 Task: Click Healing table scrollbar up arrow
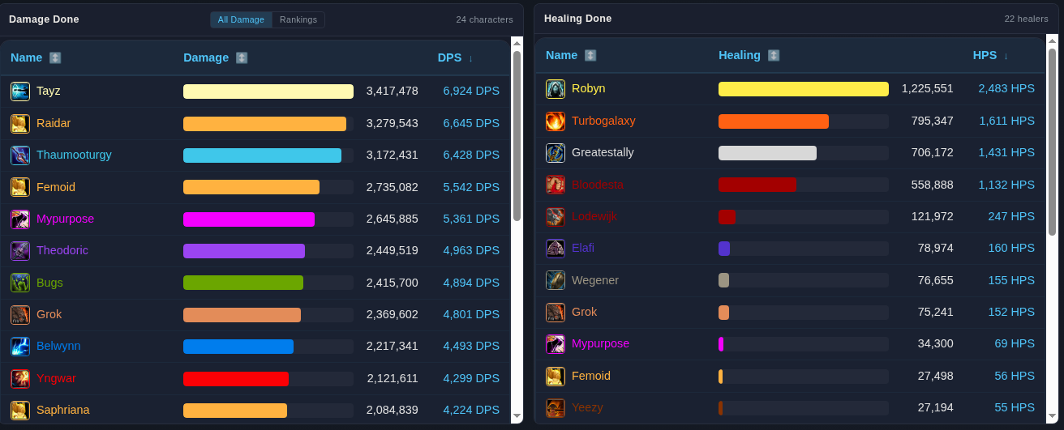coord(1052,40)
